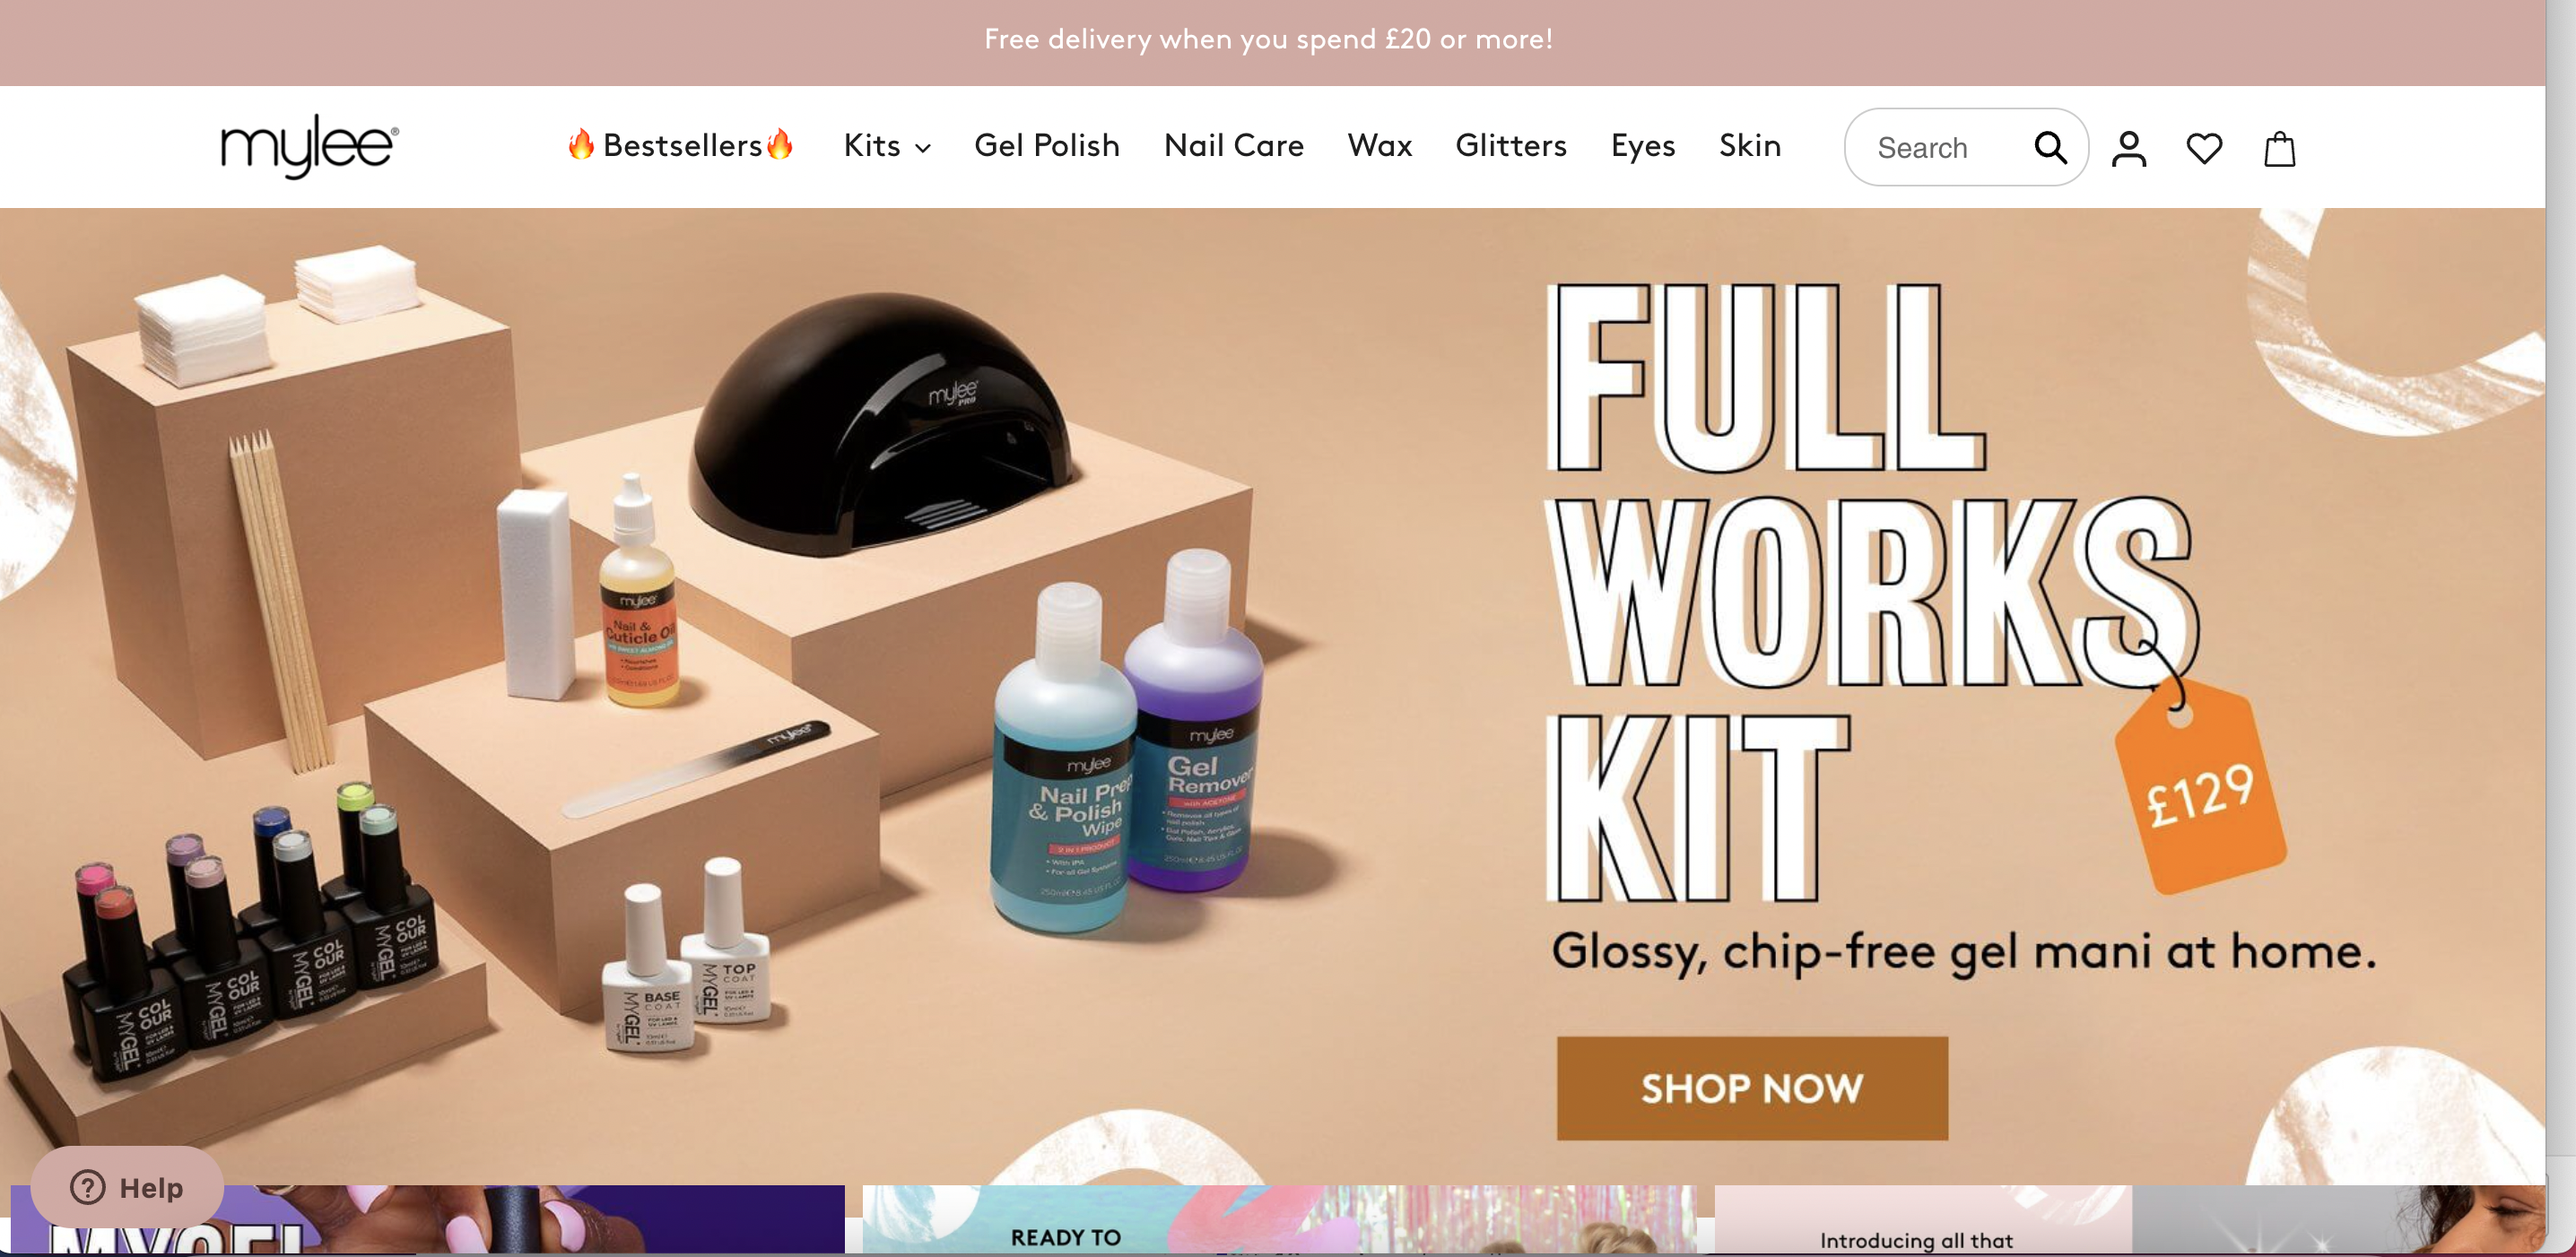Image resolution: width=2576 pixels, height=1257 pixels.
Task: Go to Glitters category
Action: [x=1511, y=145]
